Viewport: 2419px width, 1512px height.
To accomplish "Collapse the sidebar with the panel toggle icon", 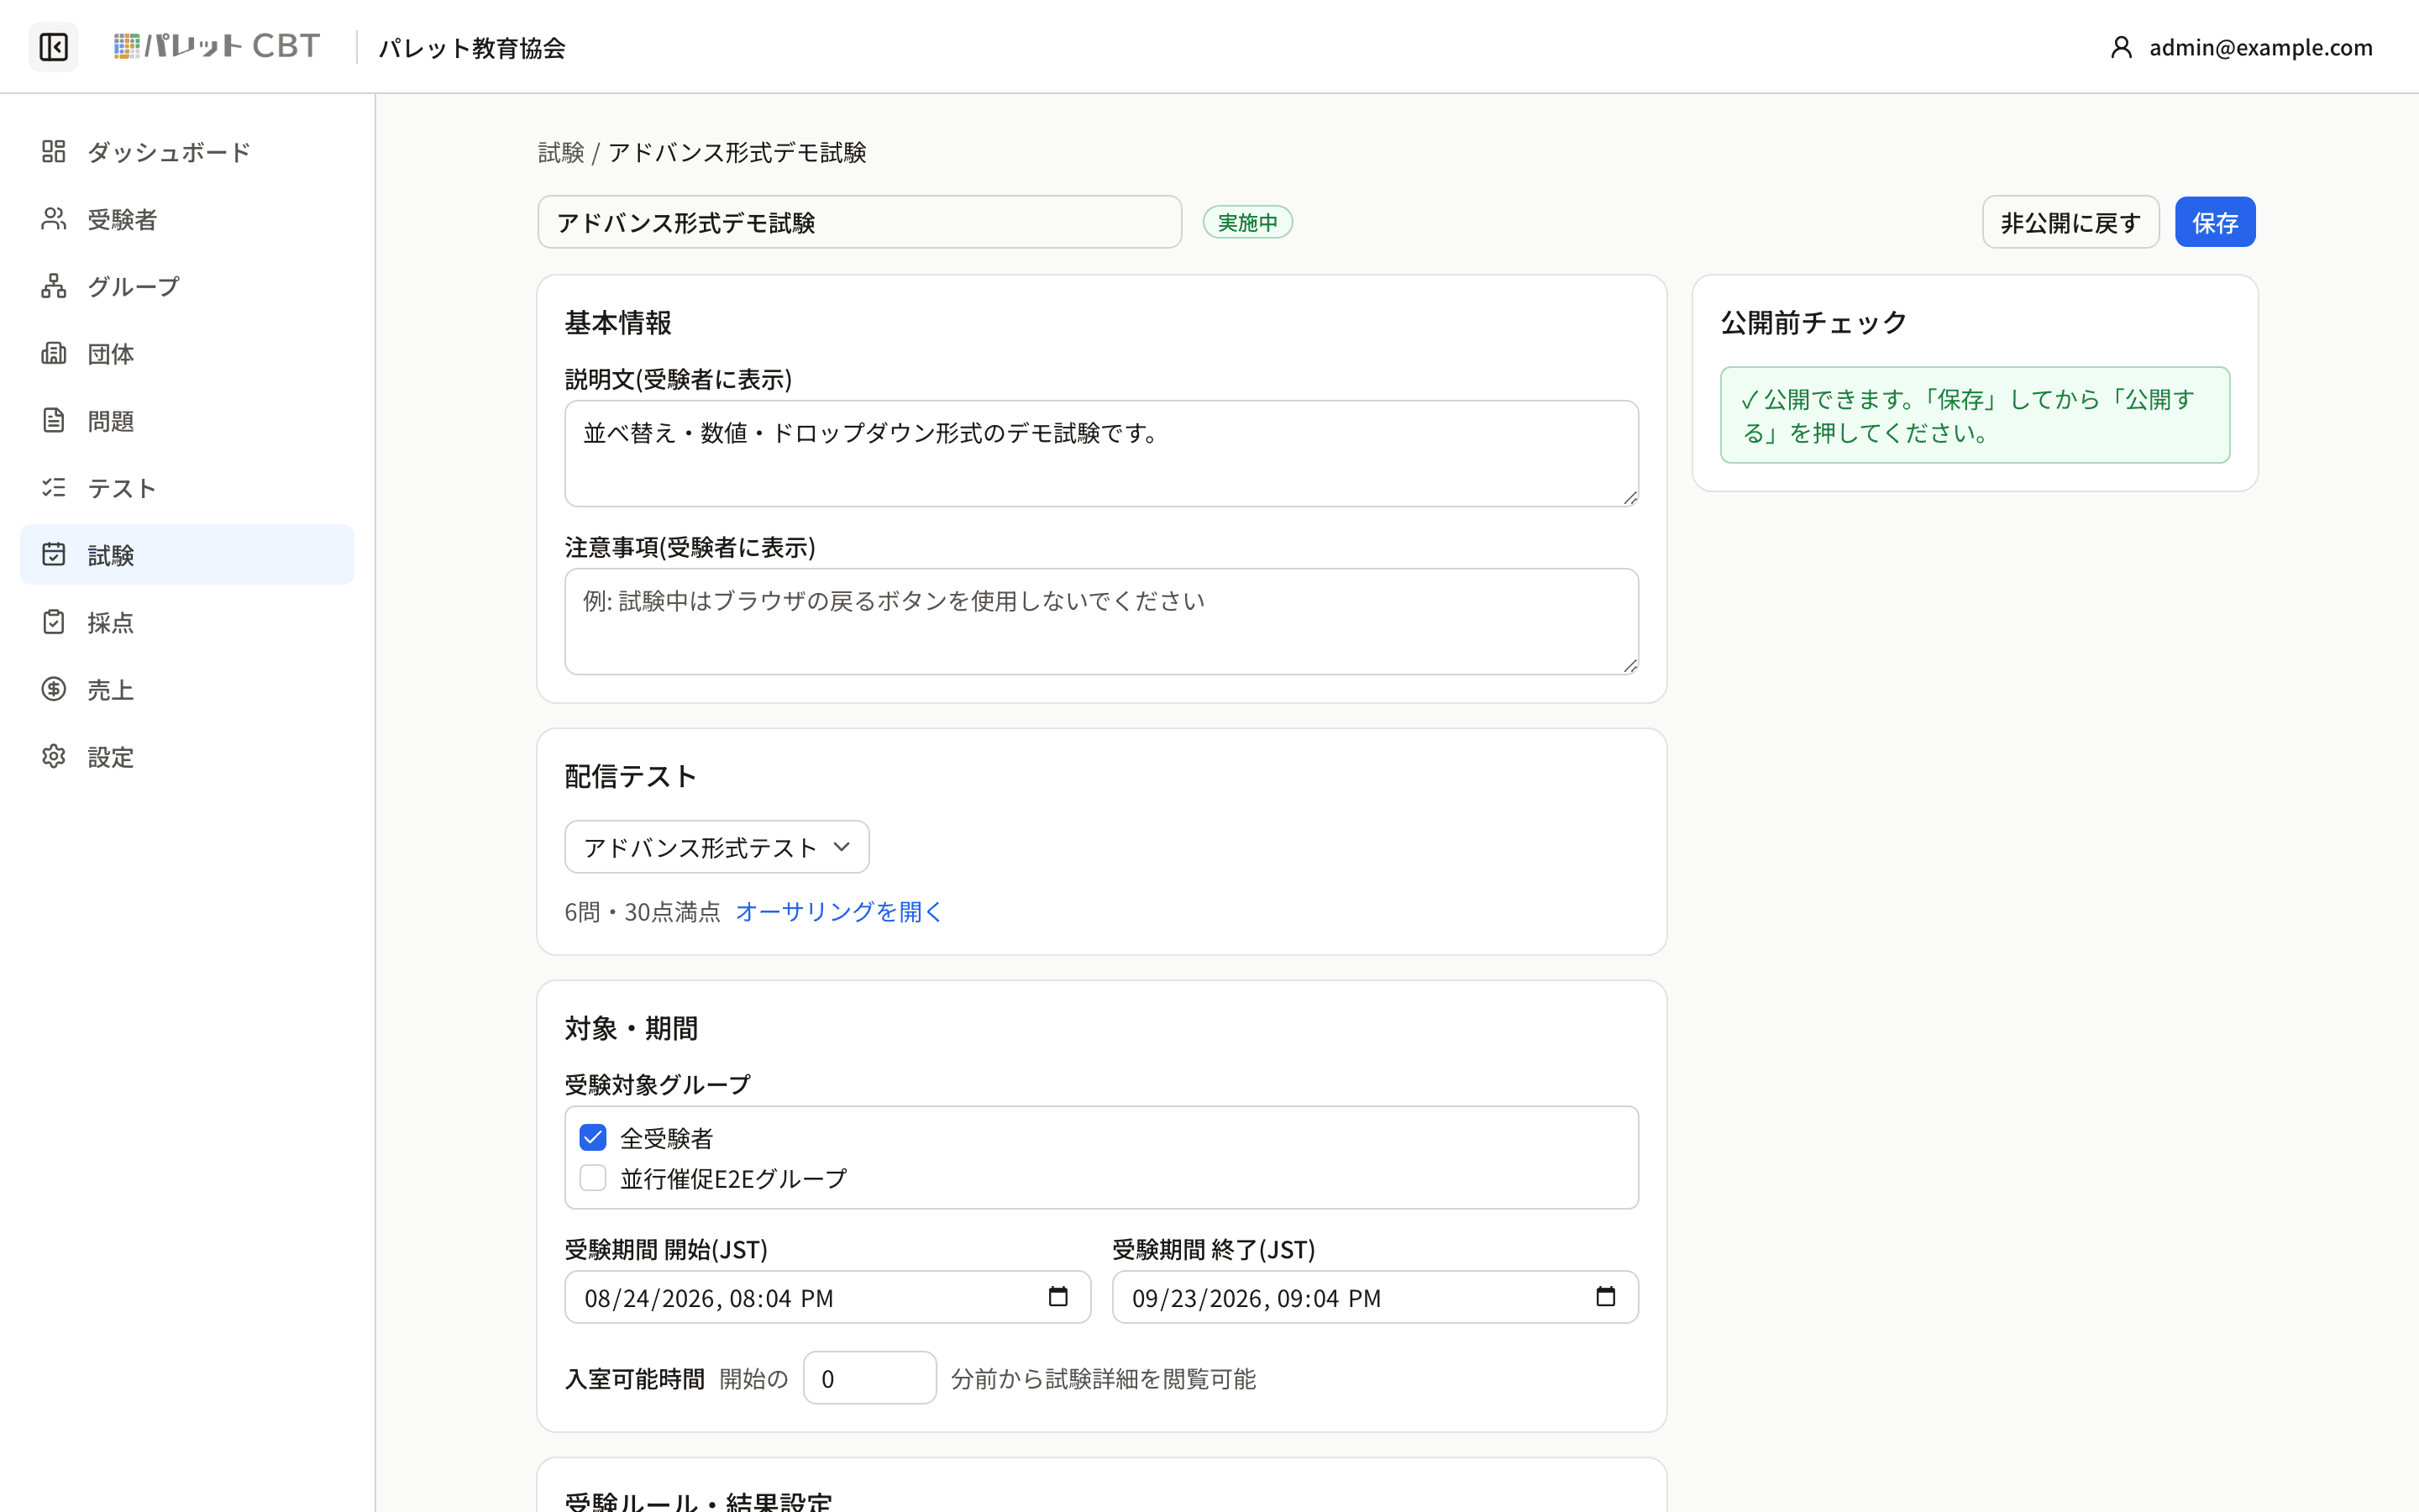I will [x=53, y=47].
